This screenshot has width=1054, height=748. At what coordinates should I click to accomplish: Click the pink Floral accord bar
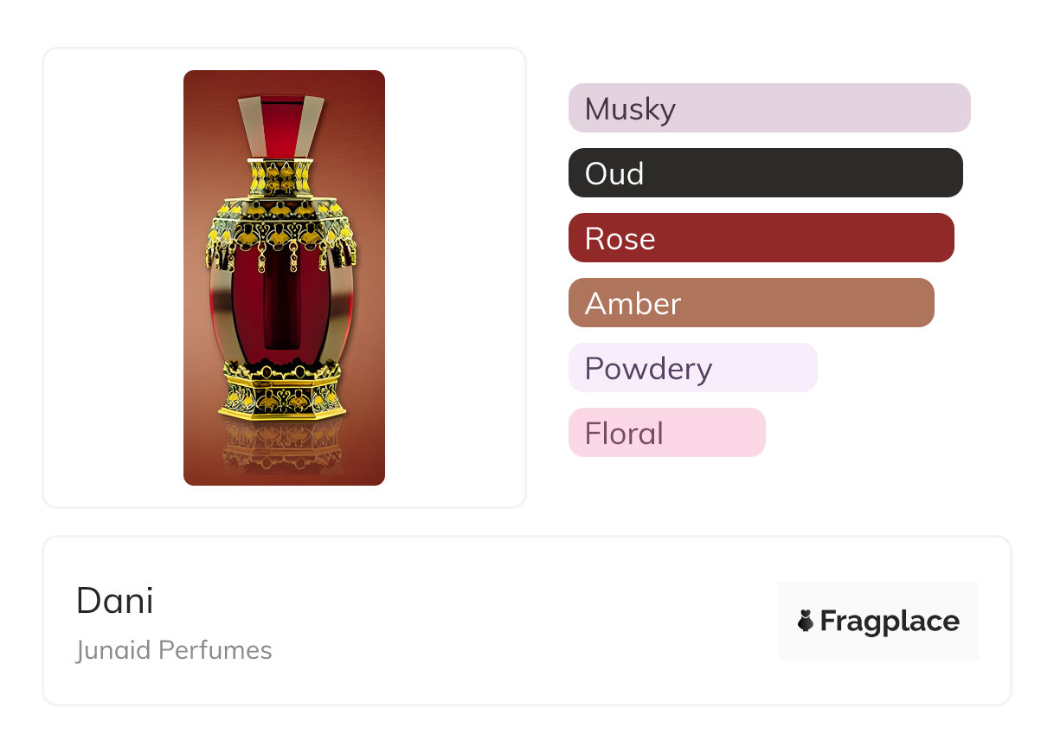click(x=666, y=433)
